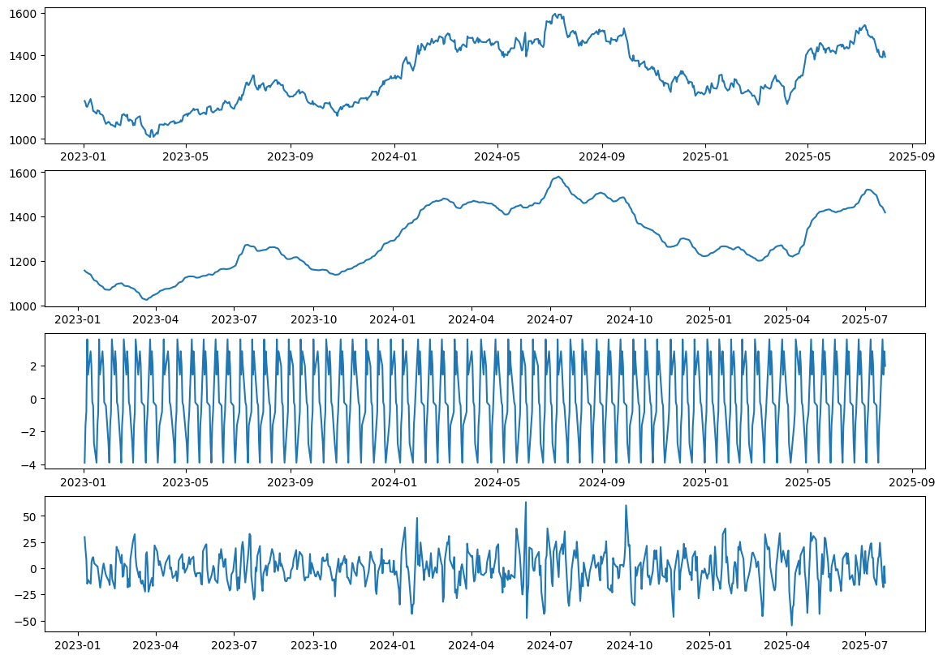This screenshot has height=659, width=943.
Task: Click the 2024-09 x-tick label on top chart
Action: click(602, 156)
